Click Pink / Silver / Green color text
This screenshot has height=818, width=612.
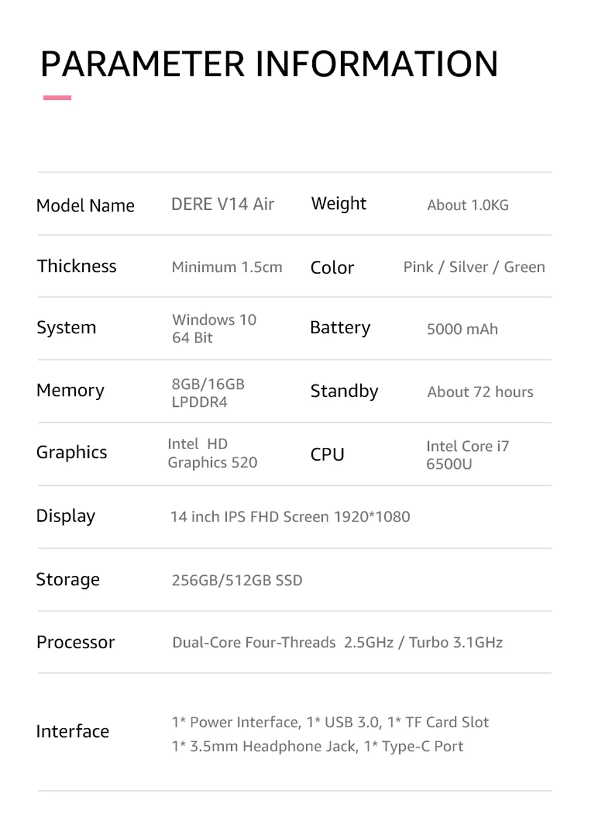click(x=474, y=267)
